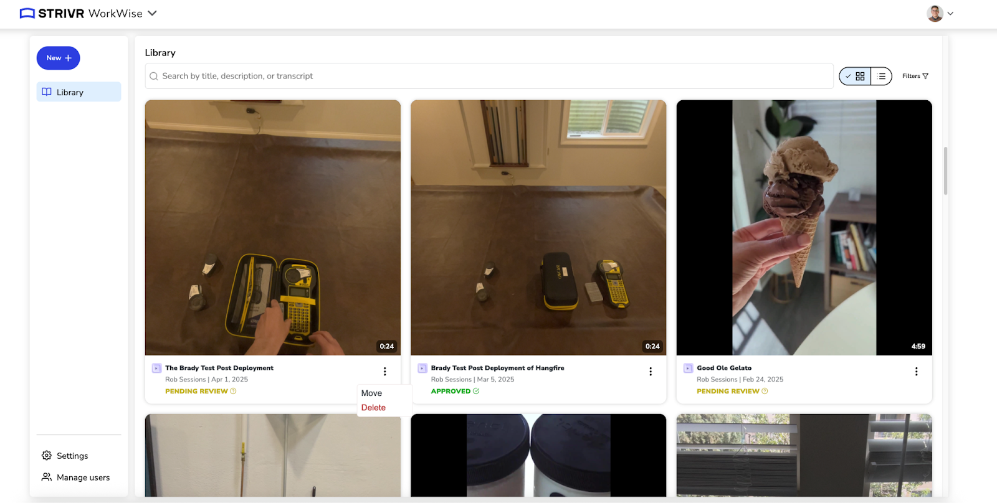Focus the library search field
This screenshot has width=997, height=503.
click(x=489, y=76)
